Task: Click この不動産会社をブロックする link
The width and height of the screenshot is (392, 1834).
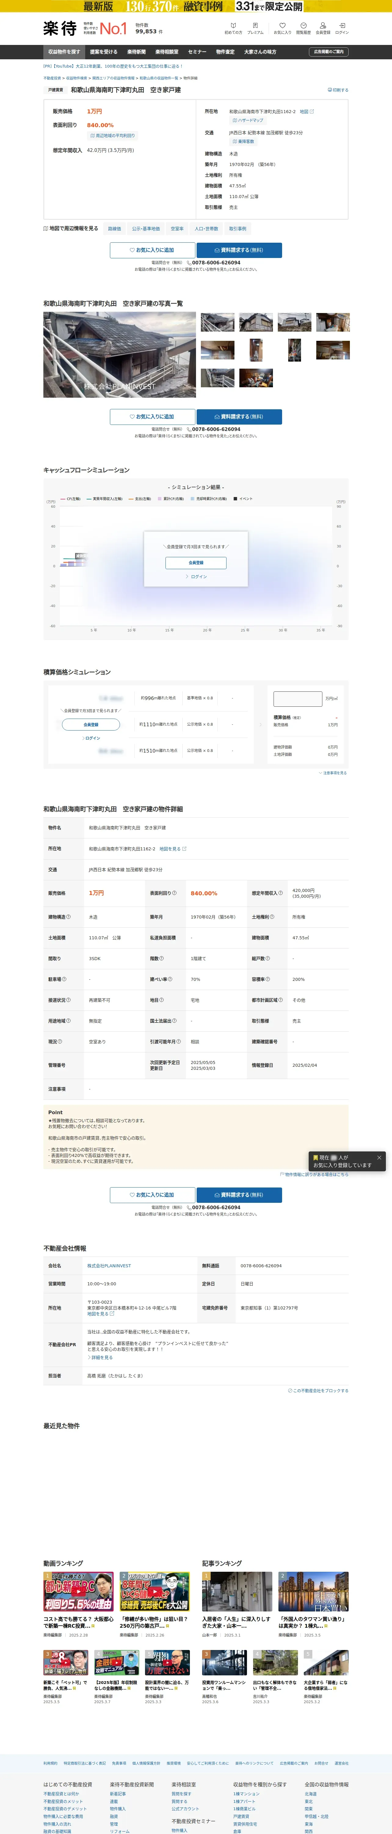Action: pos(318,1390)
